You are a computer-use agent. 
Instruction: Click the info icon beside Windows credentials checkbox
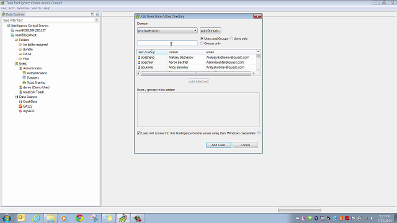click(x=259, y=133)
